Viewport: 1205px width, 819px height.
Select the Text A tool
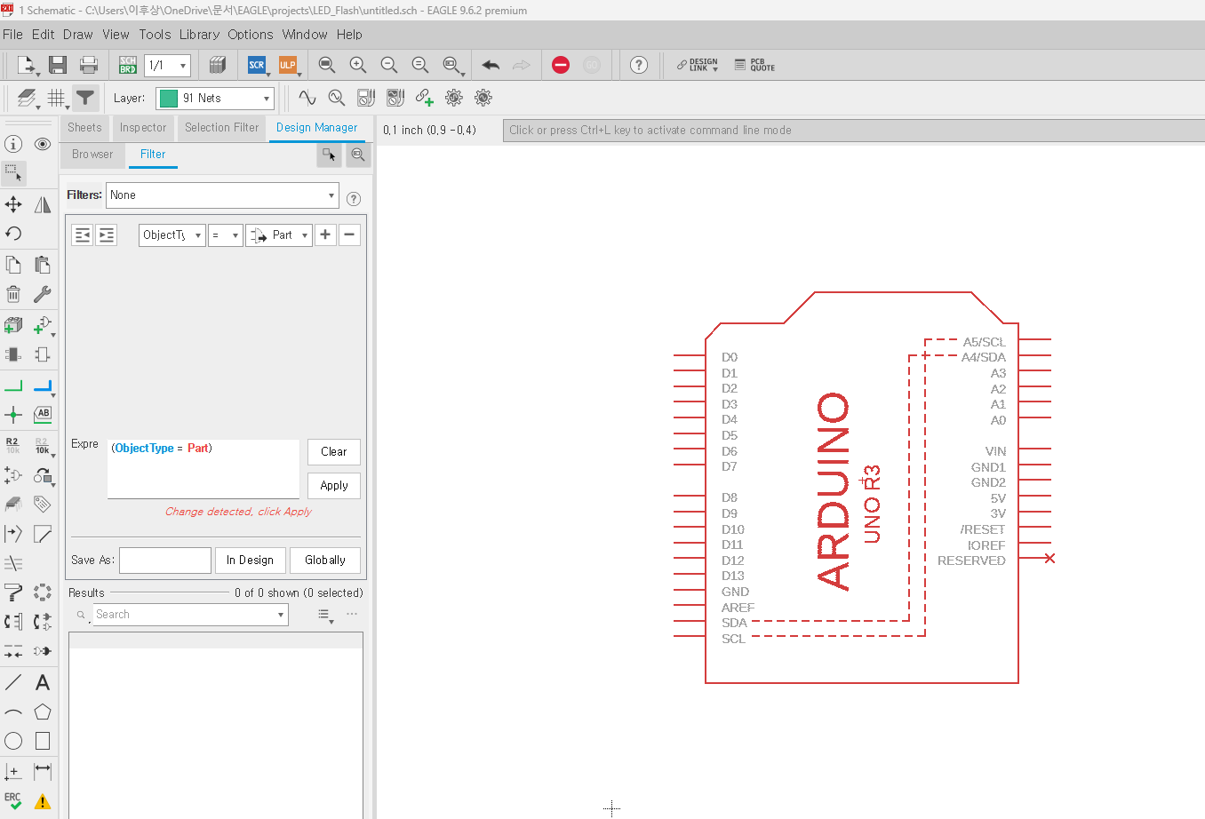coord(43,683)
